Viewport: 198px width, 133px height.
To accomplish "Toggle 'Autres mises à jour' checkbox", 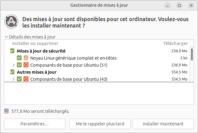I will [13, 72].
